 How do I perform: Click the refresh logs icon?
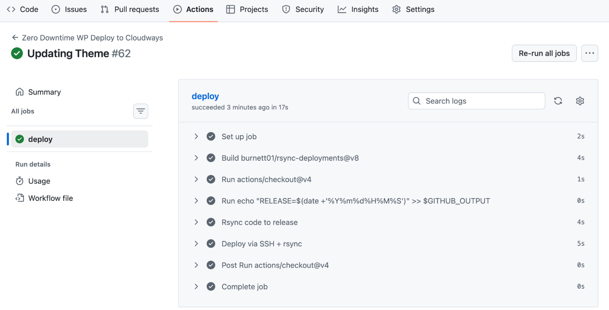[x=558, y=101]
